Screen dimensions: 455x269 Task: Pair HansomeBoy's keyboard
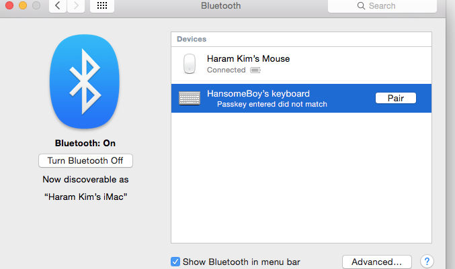click(396, 98)
